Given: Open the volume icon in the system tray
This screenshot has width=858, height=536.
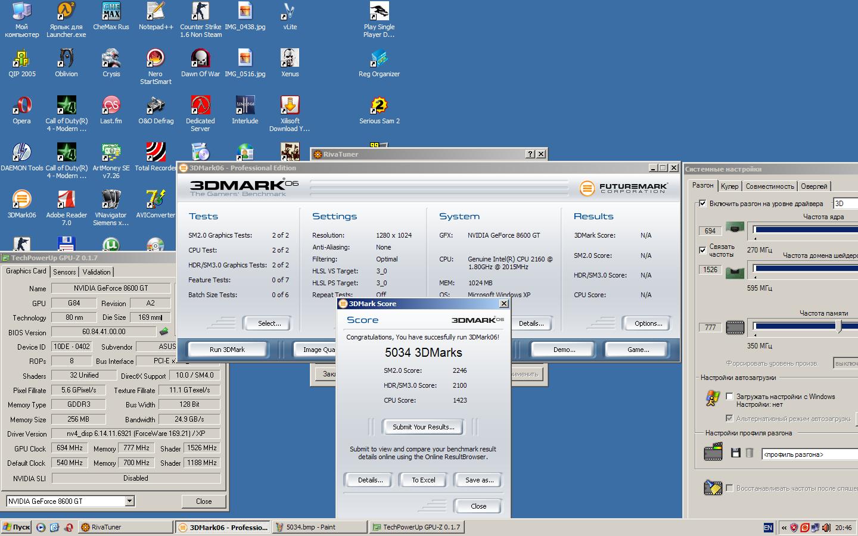Looking at the screenshot, I should [826, 528].
